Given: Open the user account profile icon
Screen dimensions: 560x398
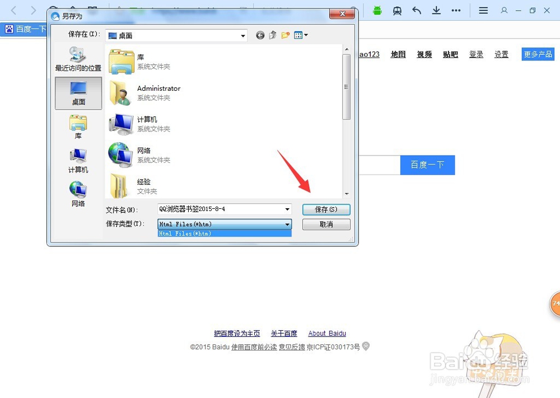Looking at the screenshot, I should [x=505, y=11].
